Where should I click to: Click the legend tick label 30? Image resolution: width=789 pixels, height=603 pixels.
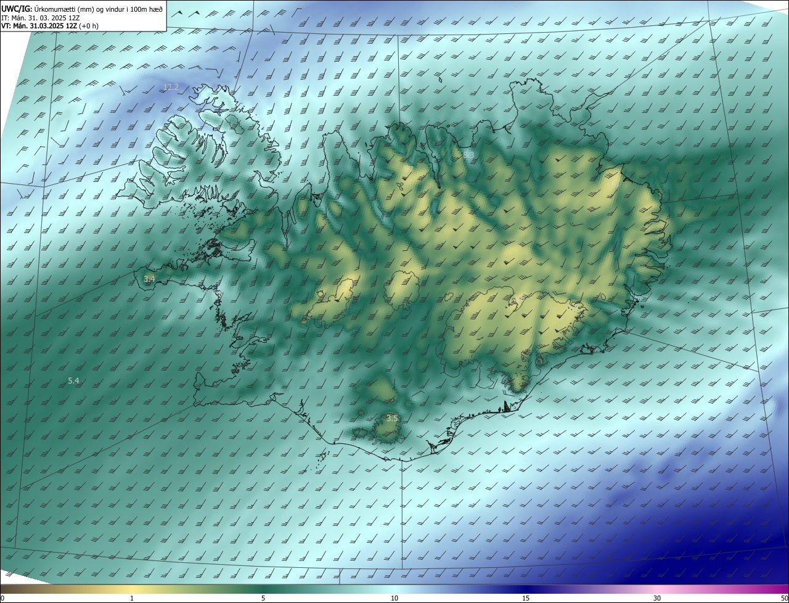click(657, 598)
